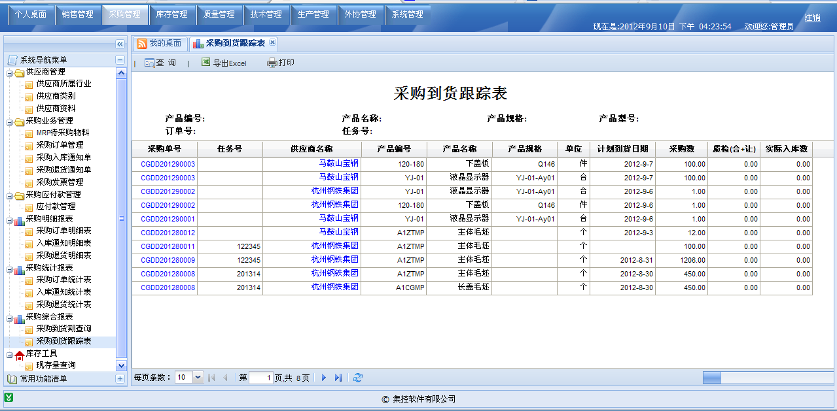Image resolution: width=837 pixels, height=411 pixels.
Task: Close the 采购到货跟踪表 tab
Action: pos(273,42)
